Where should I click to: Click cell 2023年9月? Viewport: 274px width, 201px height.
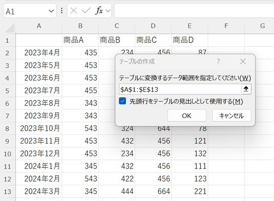coord(39,116)
